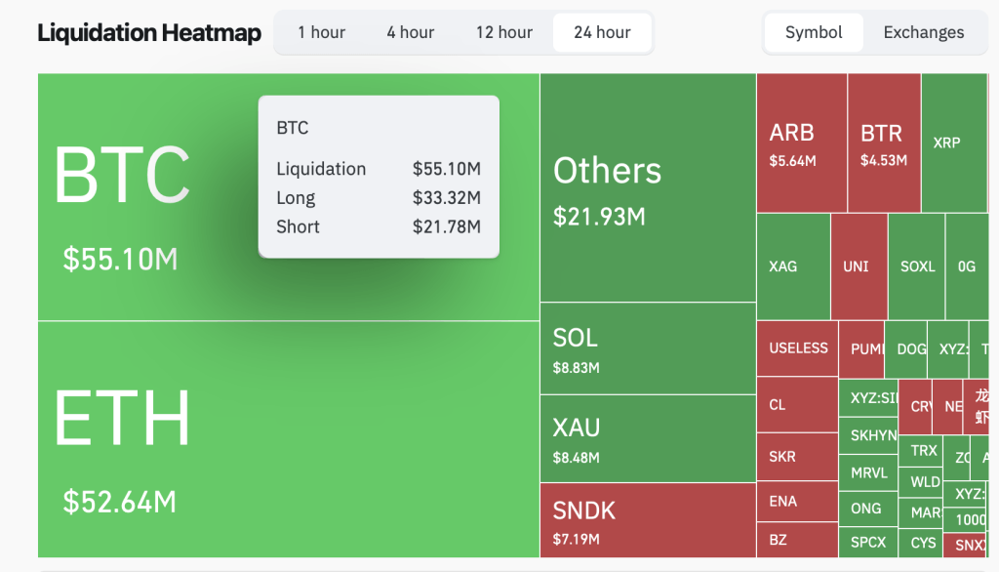Select the SOL liquidation tile
The image size is (999, 572).
click(x=648, y=348)
